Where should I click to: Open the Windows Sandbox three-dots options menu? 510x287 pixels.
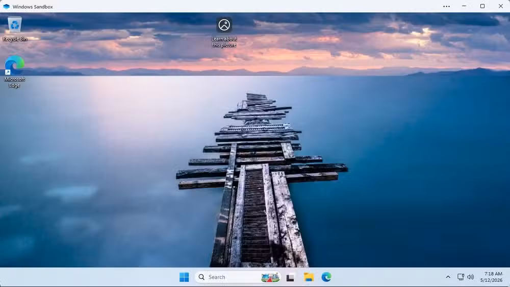coord(446,6)
